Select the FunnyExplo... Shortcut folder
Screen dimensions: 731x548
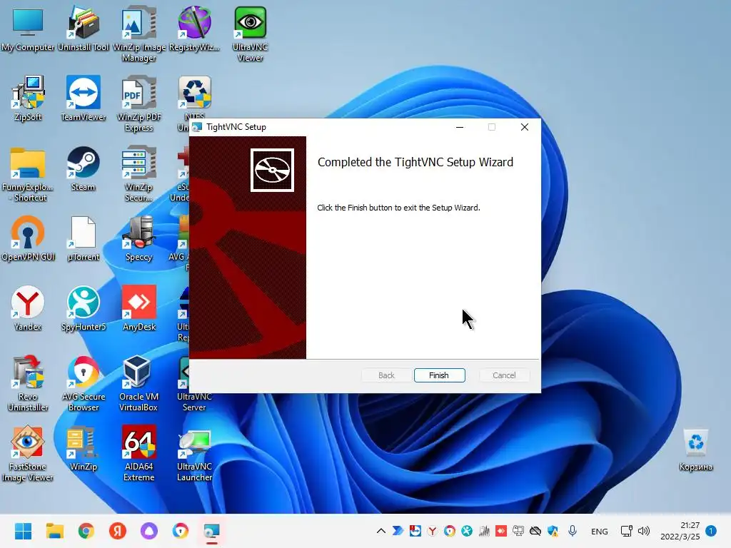point(28,174)
